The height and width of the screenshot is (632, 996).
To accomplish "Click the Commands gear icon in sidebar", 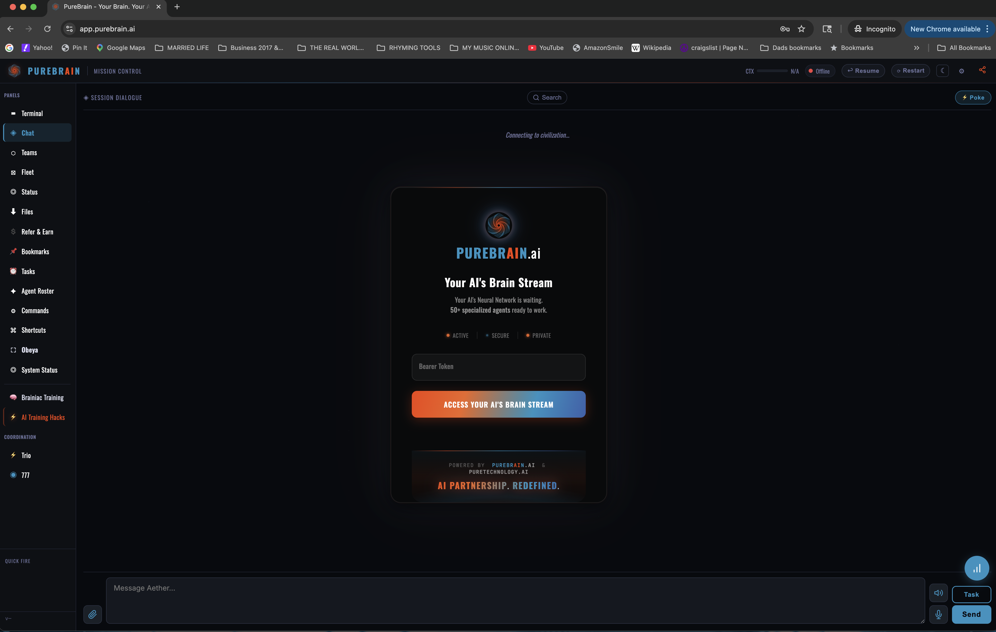I will coord(13,311).
